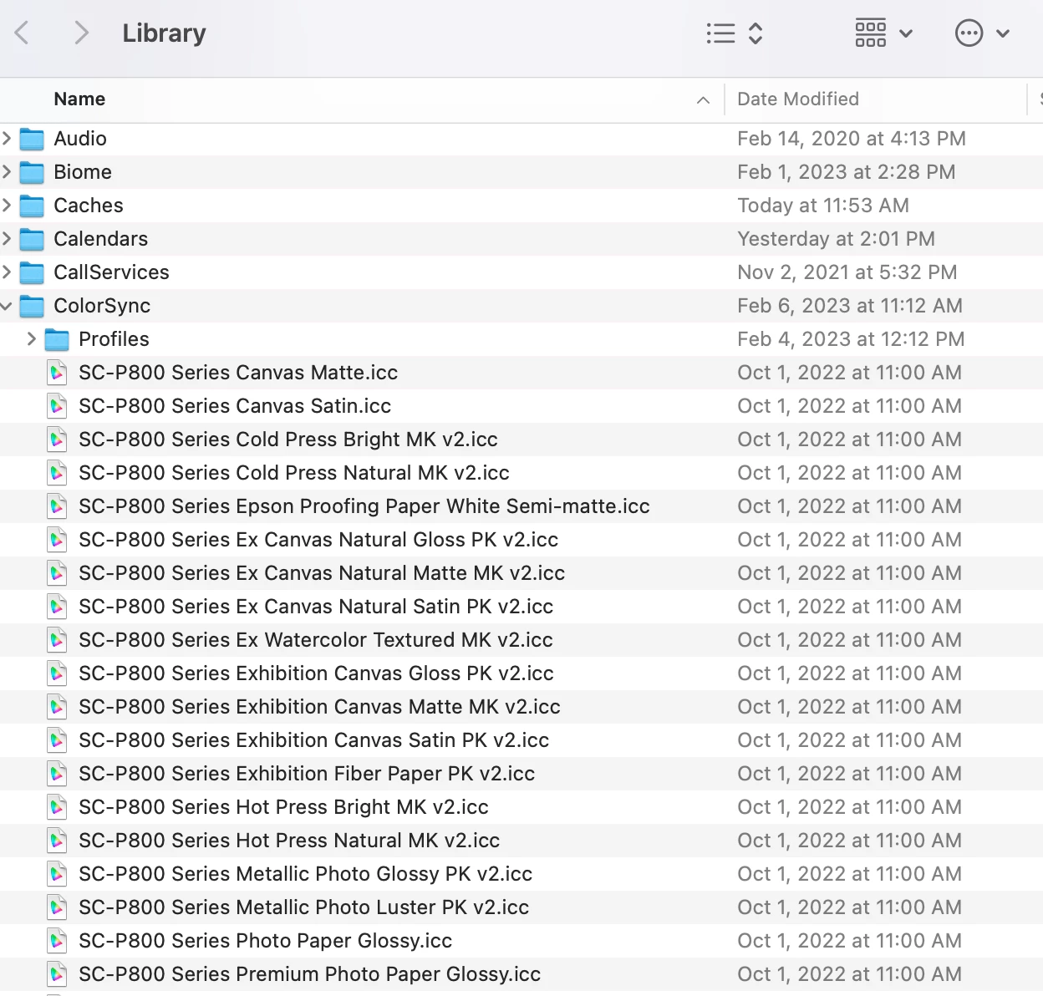This screenshot has height=996, width=1043.
Task: Select the Calendars folder icon
Action: [32, 239]
